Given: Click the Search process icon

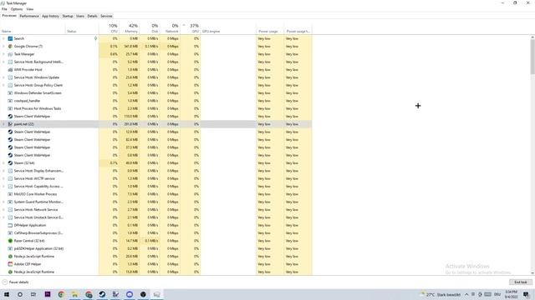Looking at the screenshot, I should (10, 38).
